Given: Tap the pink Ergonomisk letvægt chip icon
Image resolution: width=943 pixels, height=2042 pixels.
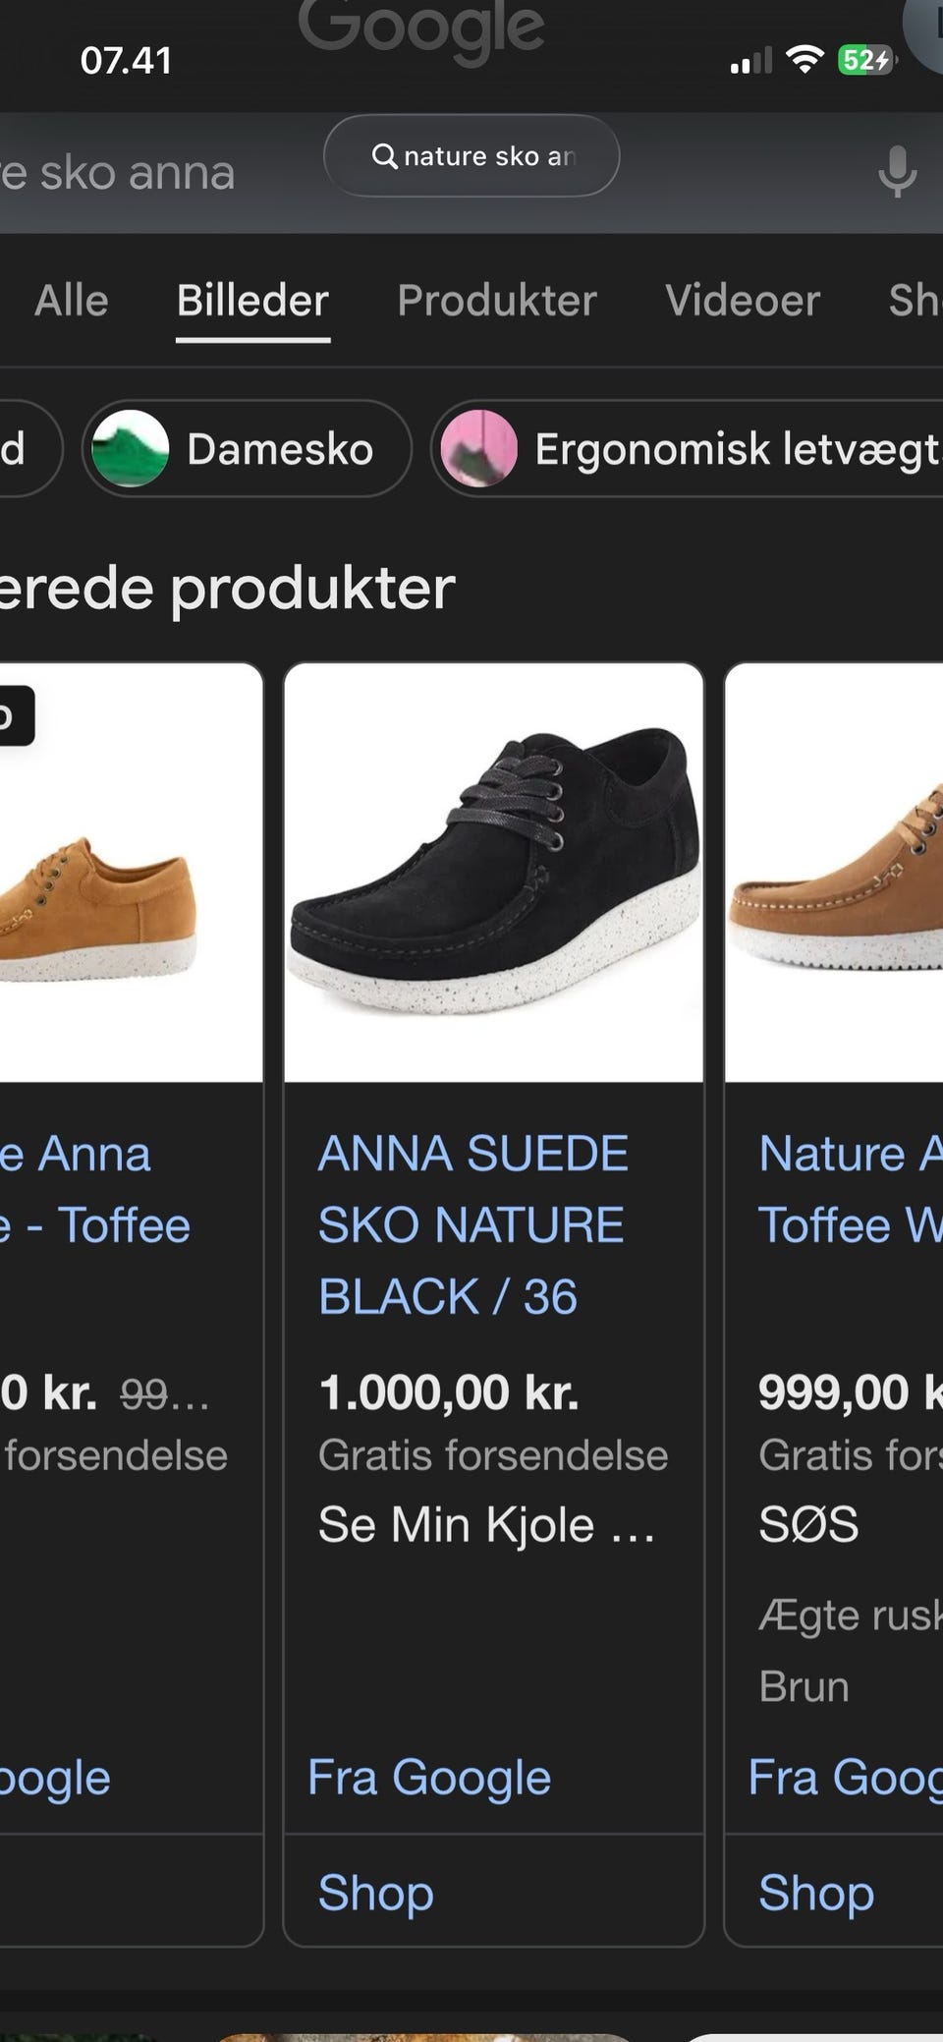Looking at the screenshot, I should pos(478,449).
